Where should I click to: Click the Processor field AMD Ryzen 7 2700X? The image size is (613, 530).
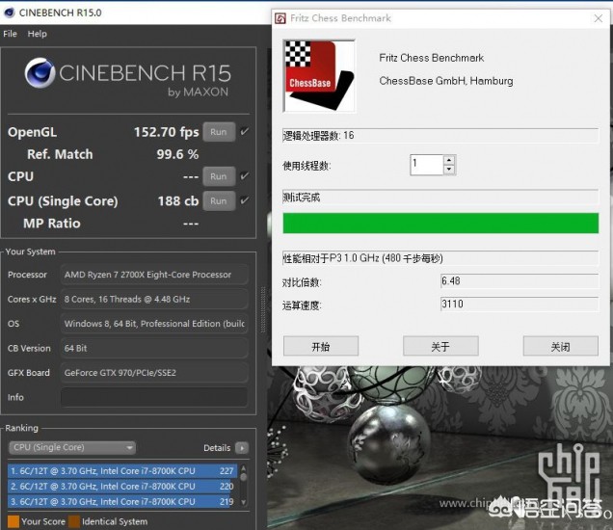click(154, 275)
